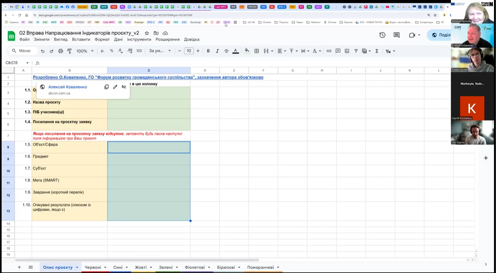Open version history clock icon

tap(382, 35)
